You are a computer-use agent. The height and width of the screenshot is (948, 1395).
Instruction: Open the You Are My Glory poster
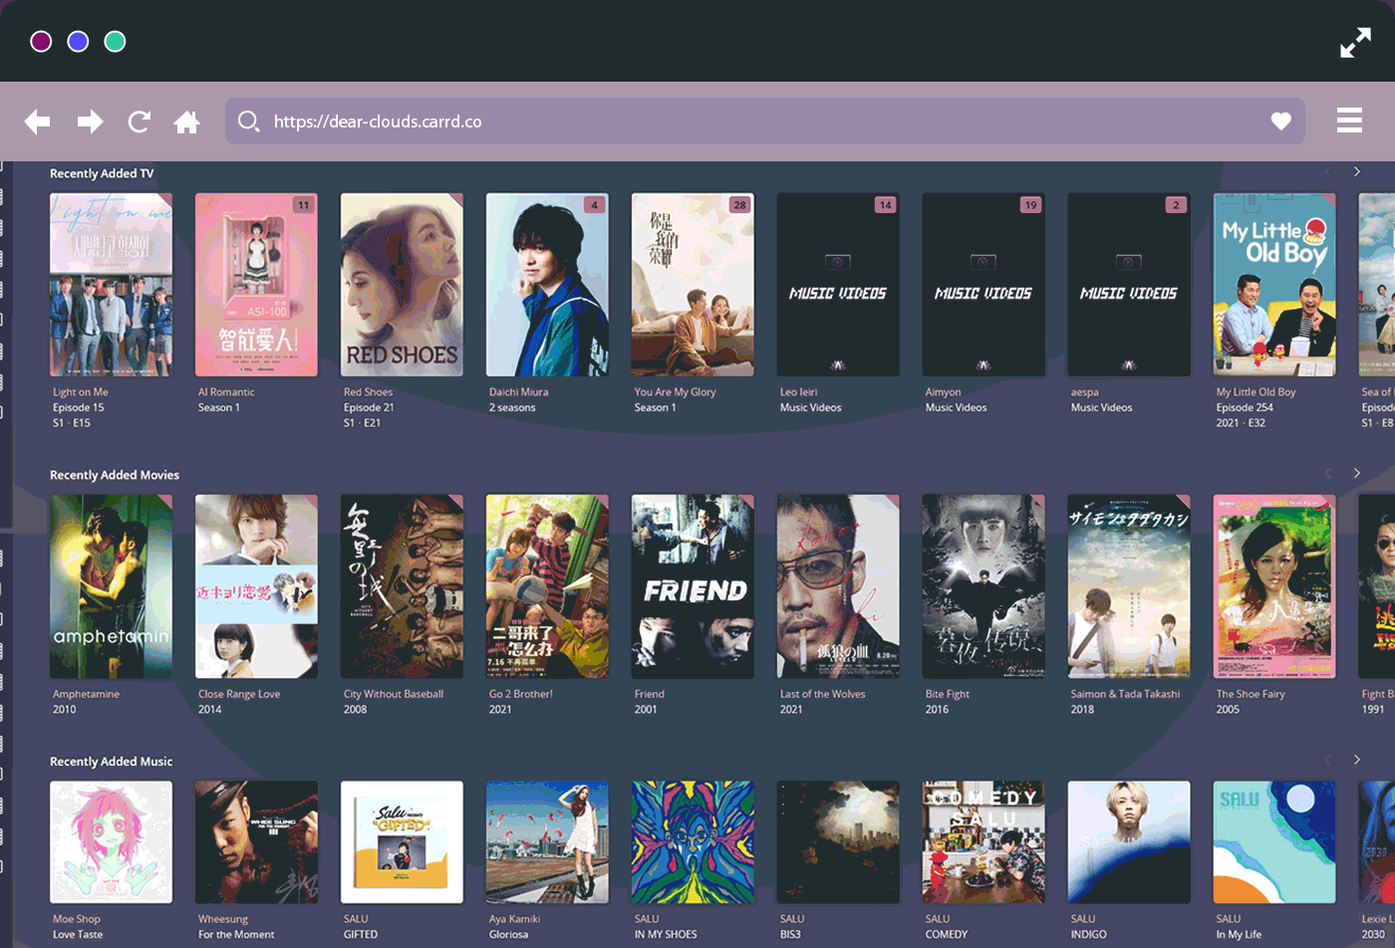coord(693,285)
